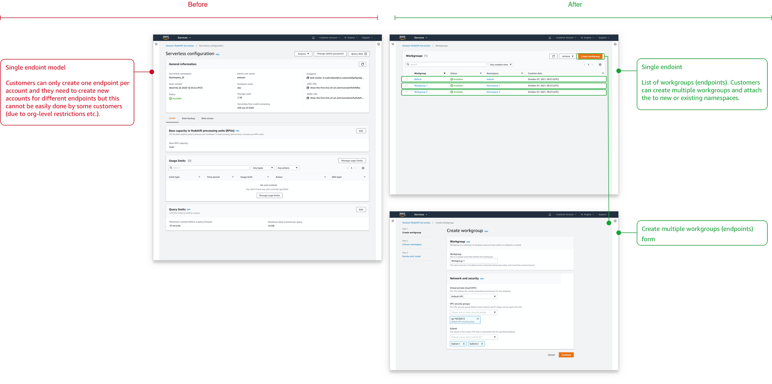Select the default workgroup radio button
This screenshot has height=384, width=772.
406,79
